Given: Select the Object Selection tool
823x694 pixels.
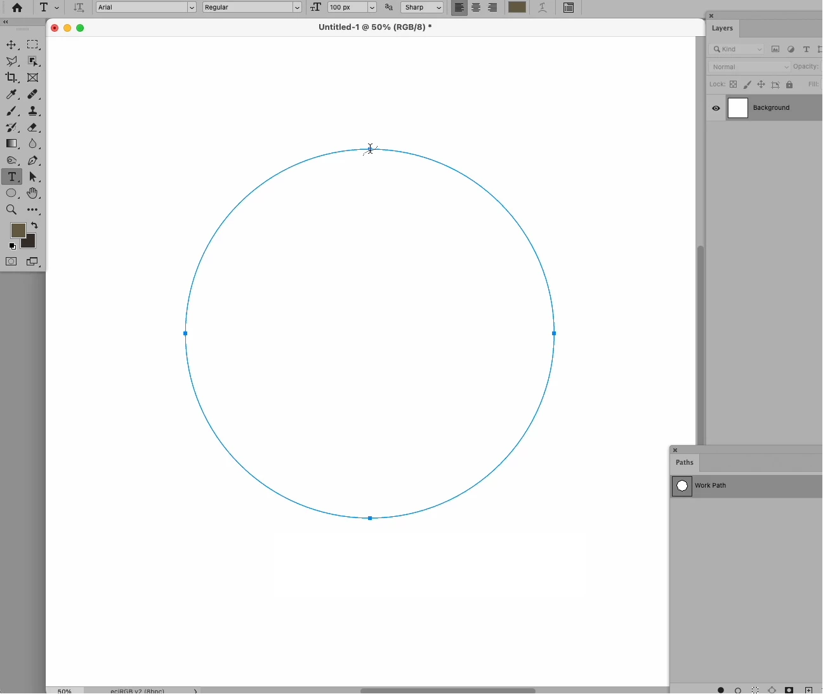Looking at the screenshot, I should 33,62.
